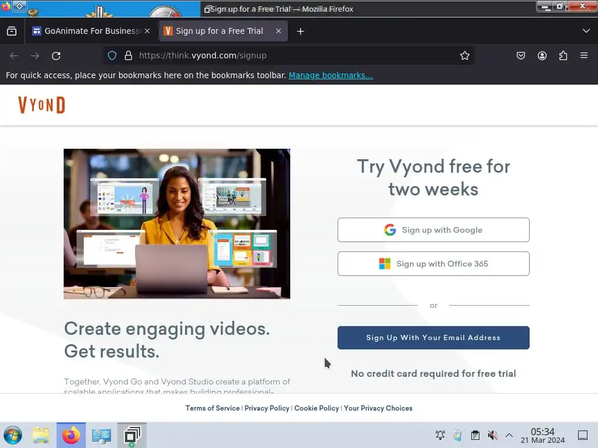Click the stacked windows icon in taskbar
The width and height of the screenshot is (598, 448).
click(x=132, y=435)
